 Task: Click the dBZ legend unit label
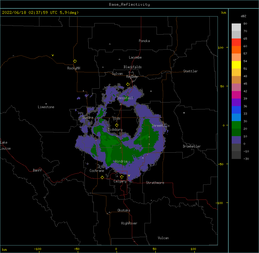243,16
